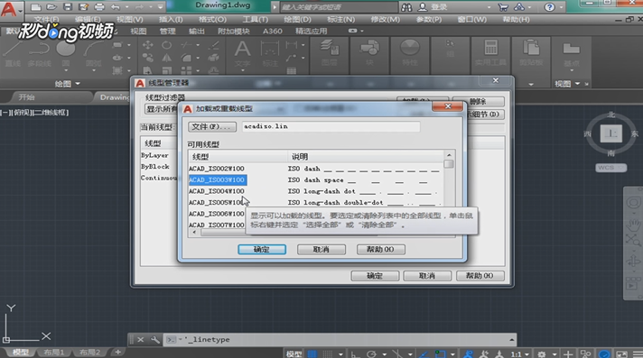Image resolution: width=643 pixels, height=358 pixels.
Task: Click the shopping cart Autodesk App Store icon
Action: click(503, 7)
